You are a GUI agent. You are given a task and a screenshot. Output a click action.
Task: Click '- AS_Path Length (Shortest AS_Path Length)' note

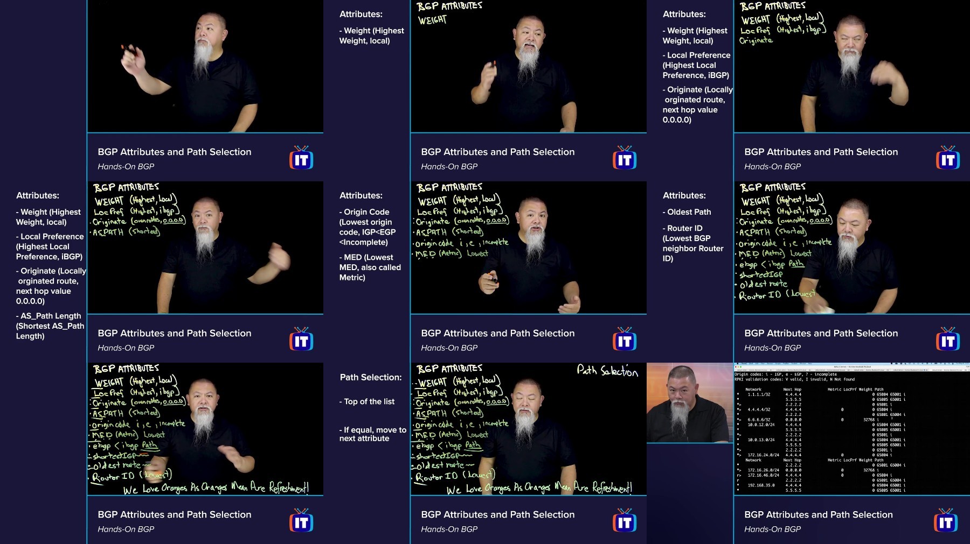pyautogui.click(x=50, y=326)
